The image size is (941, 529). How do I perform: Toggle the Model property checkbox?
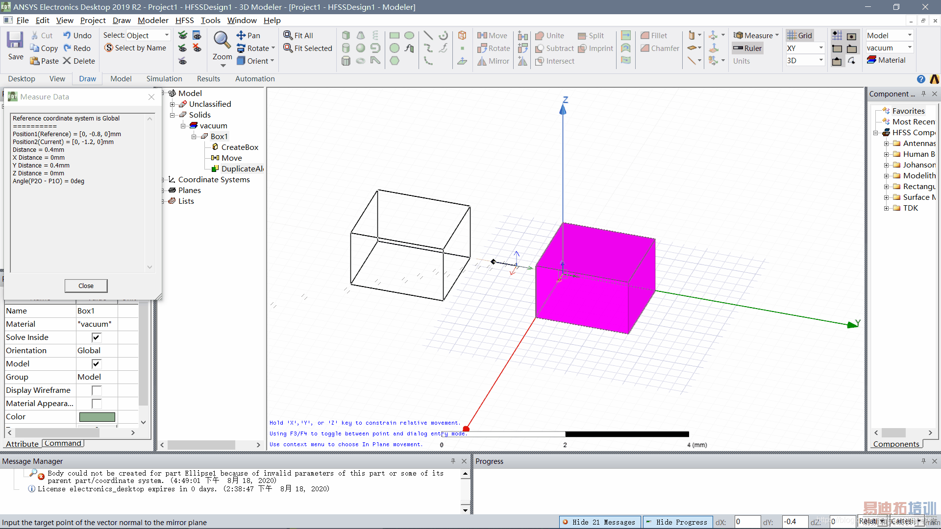96,364
